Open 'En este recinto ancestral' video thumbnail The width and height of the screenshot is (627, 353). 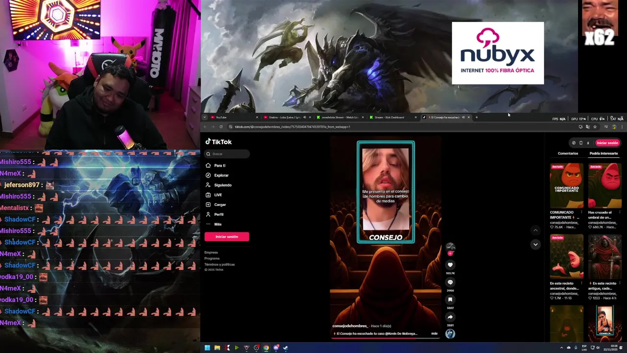coord(566,257)
